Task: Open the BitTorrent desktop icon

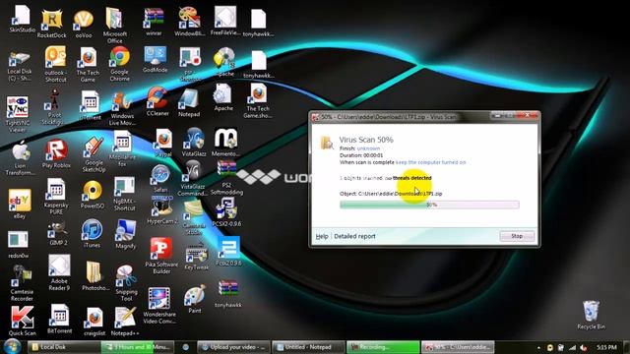Action: click(59, 320)
